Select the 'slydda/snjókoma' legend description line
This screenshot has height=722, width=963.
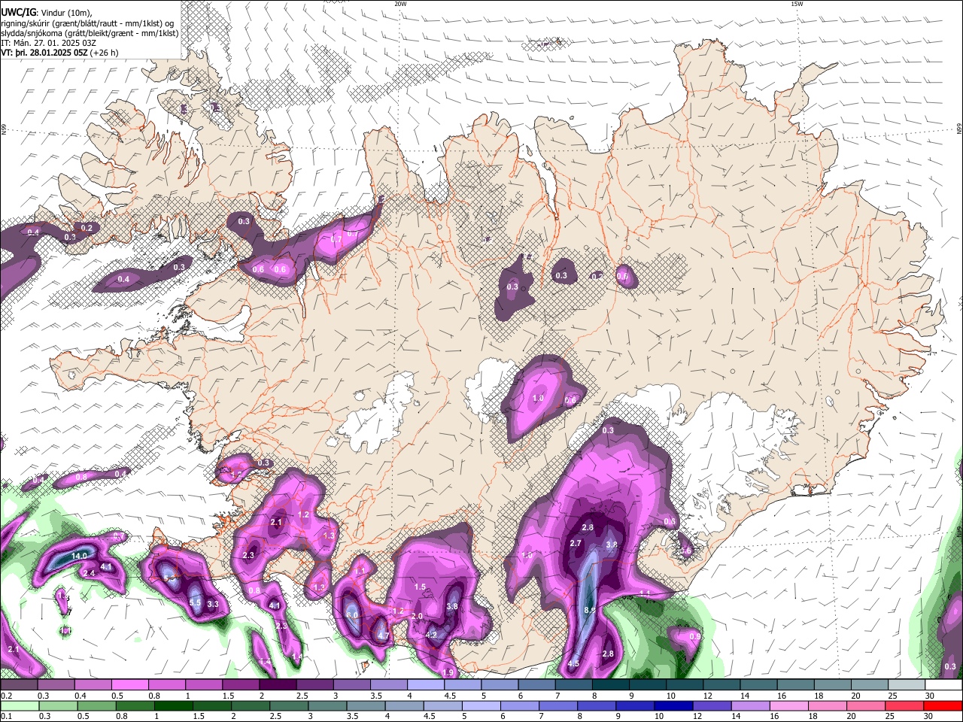pyautogui.click(x=90, y=33)
